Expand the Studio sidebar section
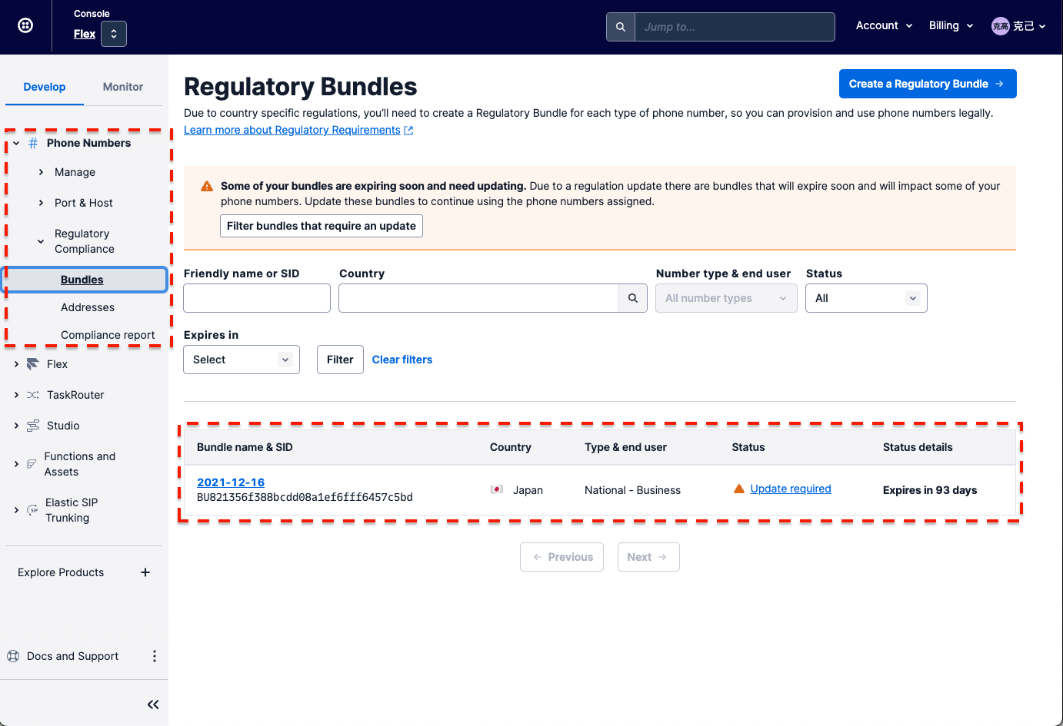 (x=16, y=426)
